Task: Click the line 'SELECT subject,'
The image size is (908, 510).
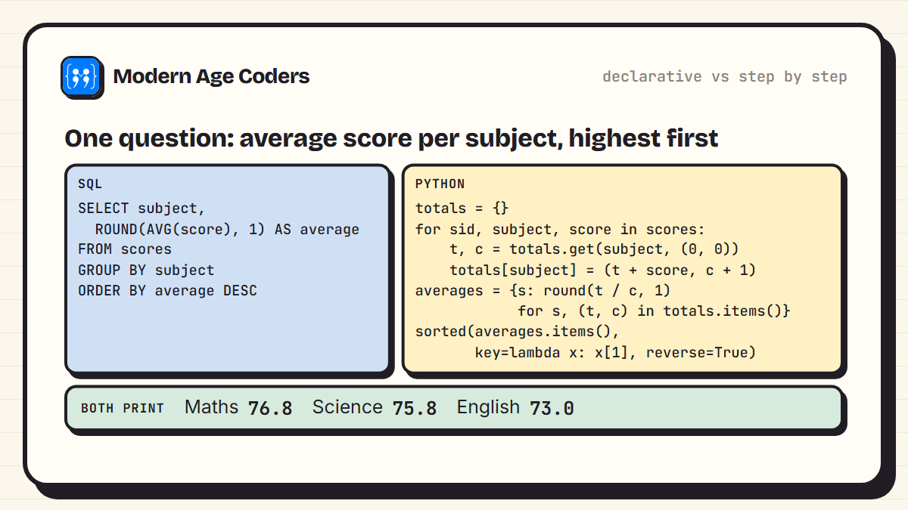Action: pos(141,209)
